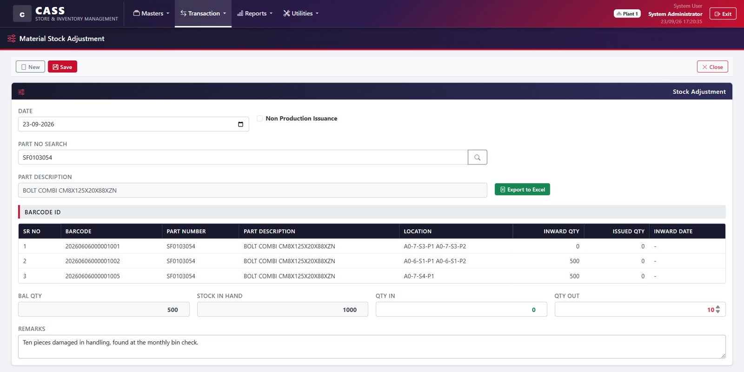
Task: Exit the application
Action: pyautogui.click(x=723, y=14)
